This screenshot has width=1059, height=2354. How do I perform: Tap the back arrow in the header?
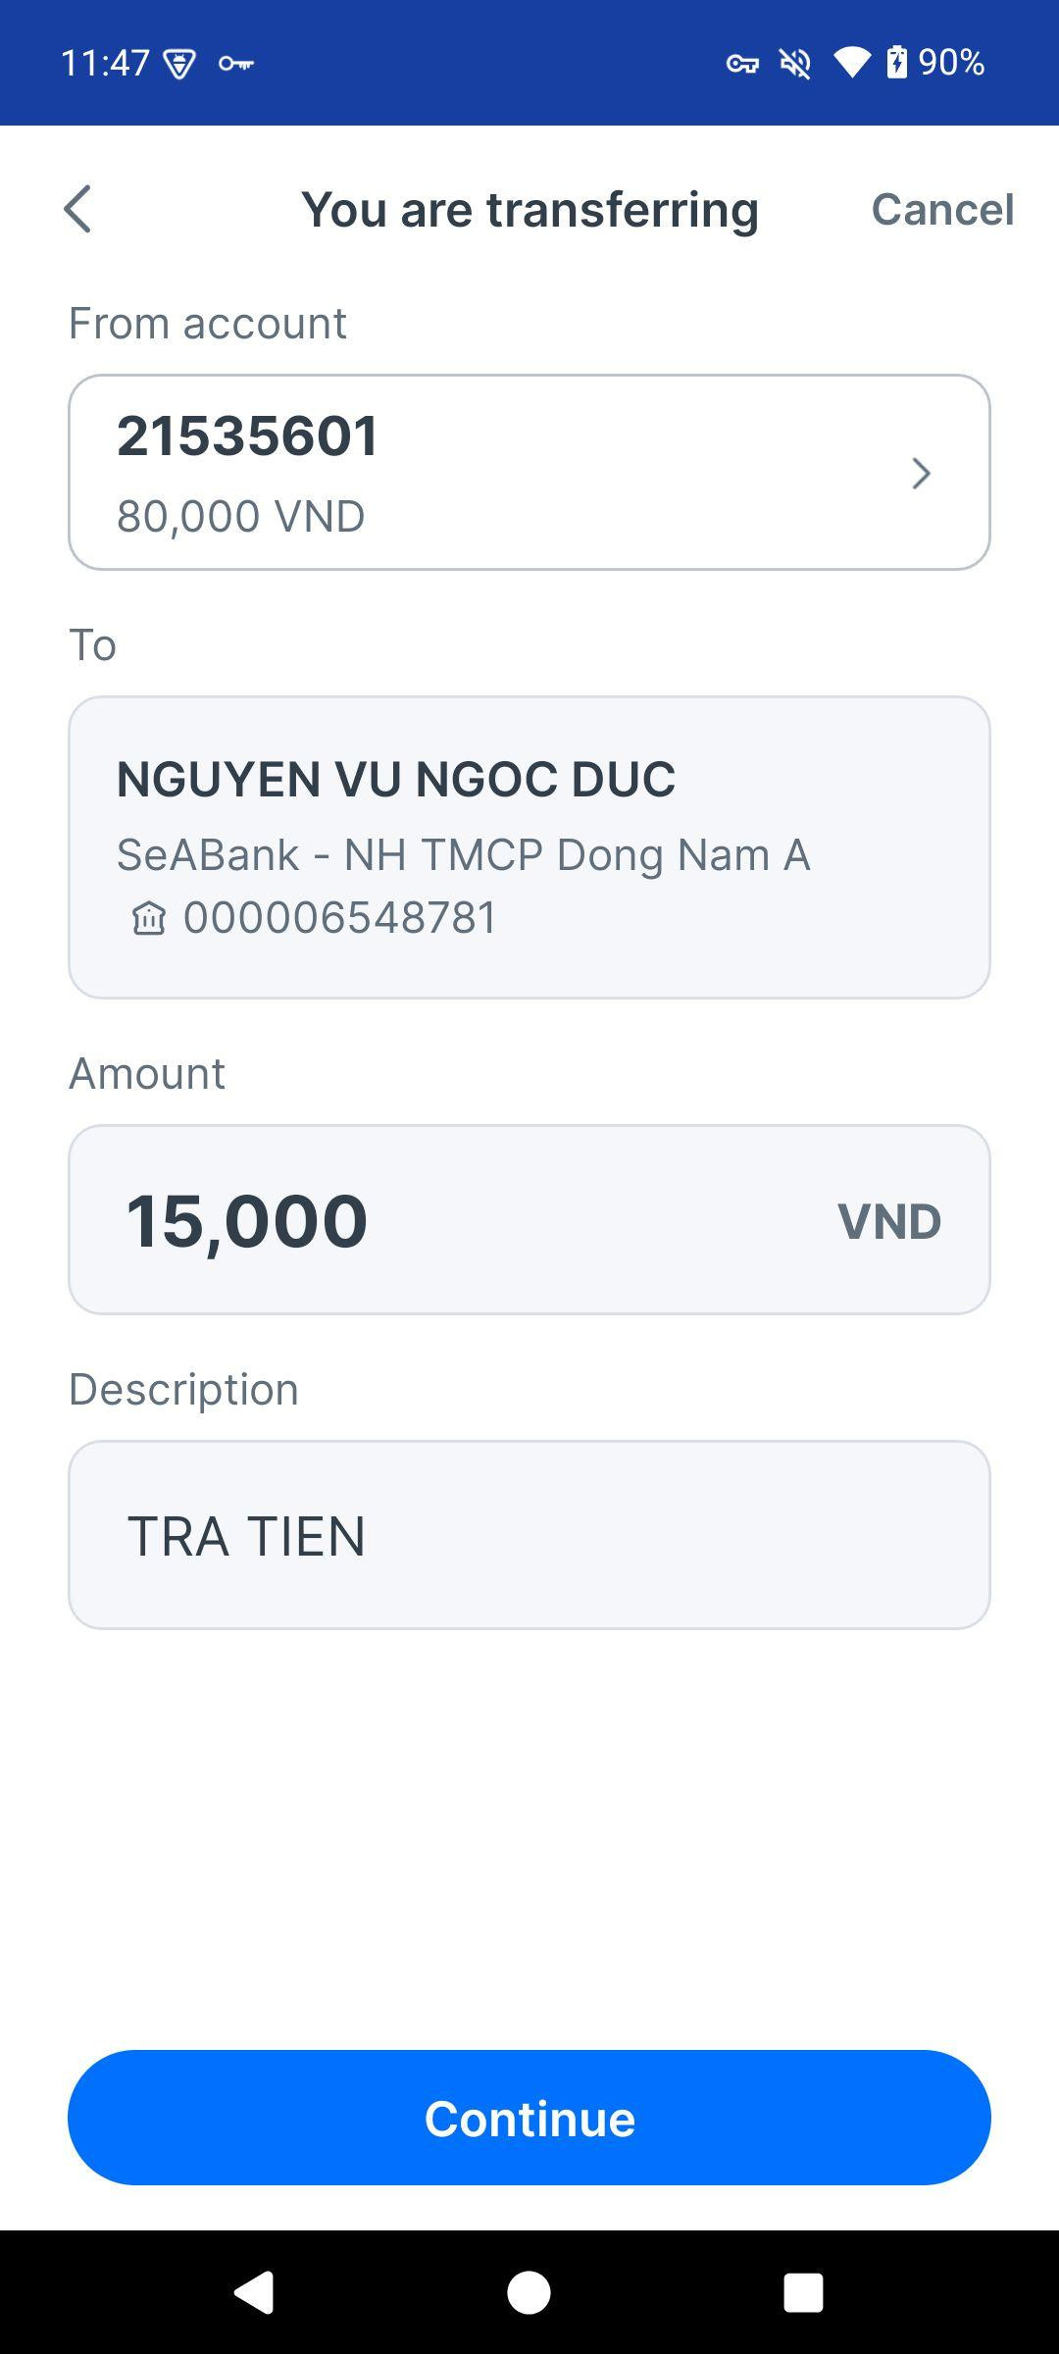pyautogui.click(x=77, y=209)
